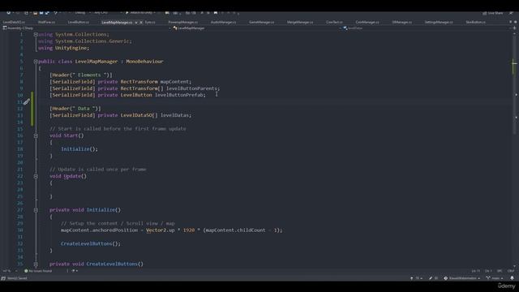The width and height of the screenshot is (519, 292).
Task: Open the GameManager.cs tab
Action: (x=261, y=22)
